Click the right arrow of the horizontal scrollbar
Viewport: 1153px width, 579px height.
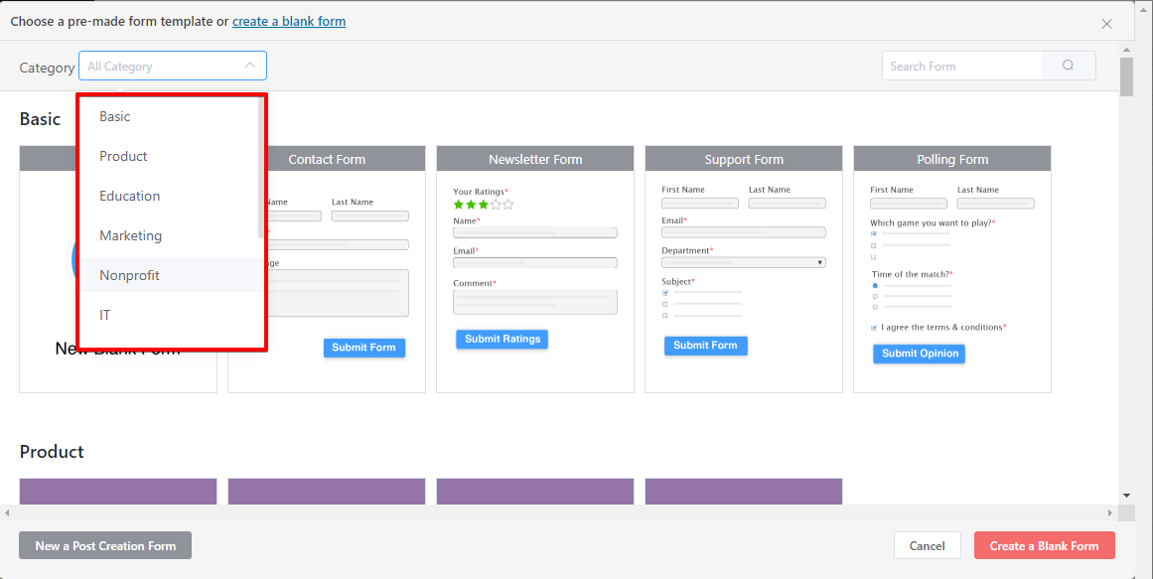pos(1111,512)
